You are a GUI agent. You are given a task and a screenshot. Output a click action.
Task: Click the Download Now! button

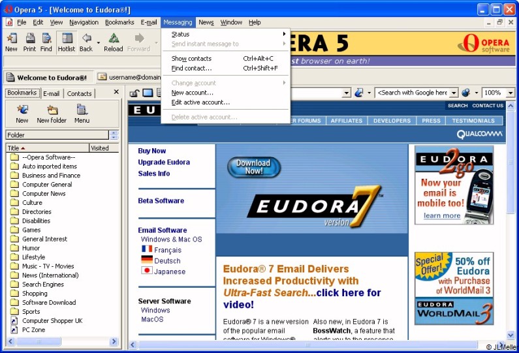tap(254, 167)
